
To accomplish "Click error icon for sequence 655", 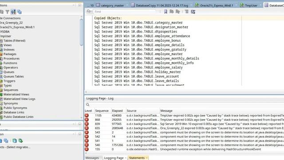I will [87, 128].
